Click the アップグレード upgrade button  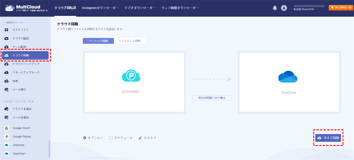coord(340,8)
